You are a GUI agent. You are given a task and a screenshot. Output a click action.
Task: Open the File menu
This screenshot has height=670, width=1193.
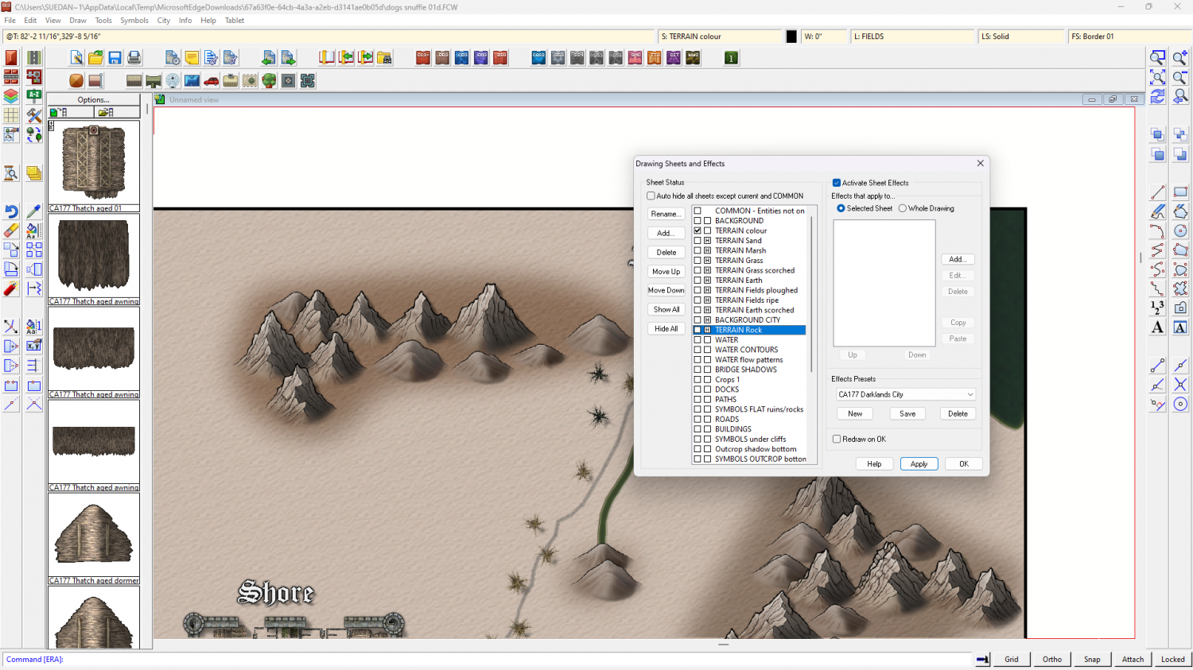click(10, 21)
